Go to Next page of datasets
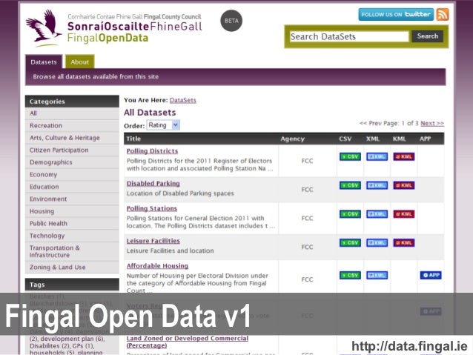This screenshot has width=473, height=355. tap(432, 123)
